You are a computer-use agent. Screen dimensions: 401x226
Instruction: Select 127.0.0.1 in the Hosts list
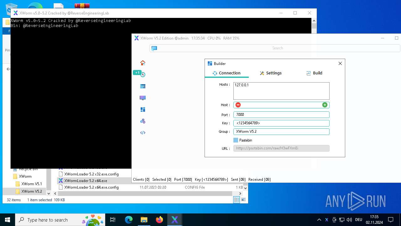pos(242,85)
